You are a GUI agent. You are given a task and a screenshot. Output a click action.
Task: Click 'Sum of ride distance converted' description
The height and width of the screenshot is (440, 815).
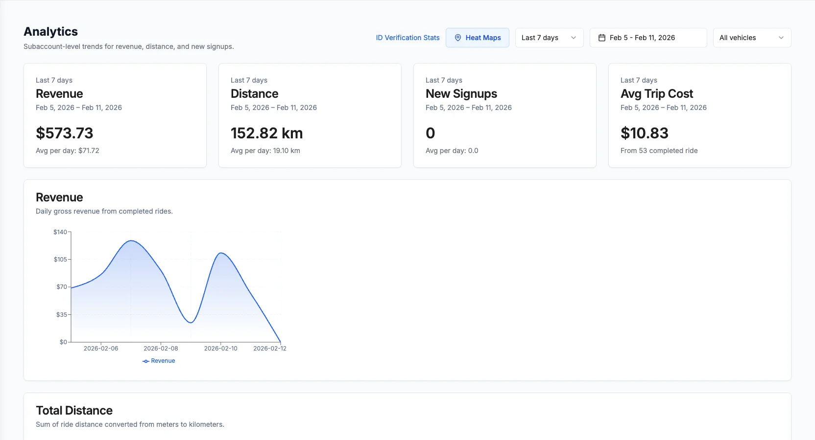tap(130, 424)
